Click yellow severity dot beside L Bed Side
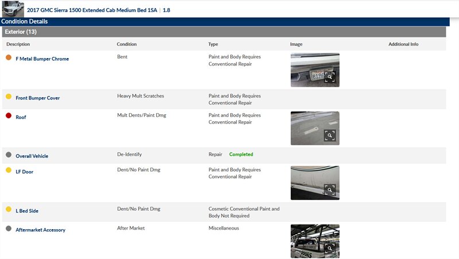Screen dimensions: 459x259 click(9, 210)
